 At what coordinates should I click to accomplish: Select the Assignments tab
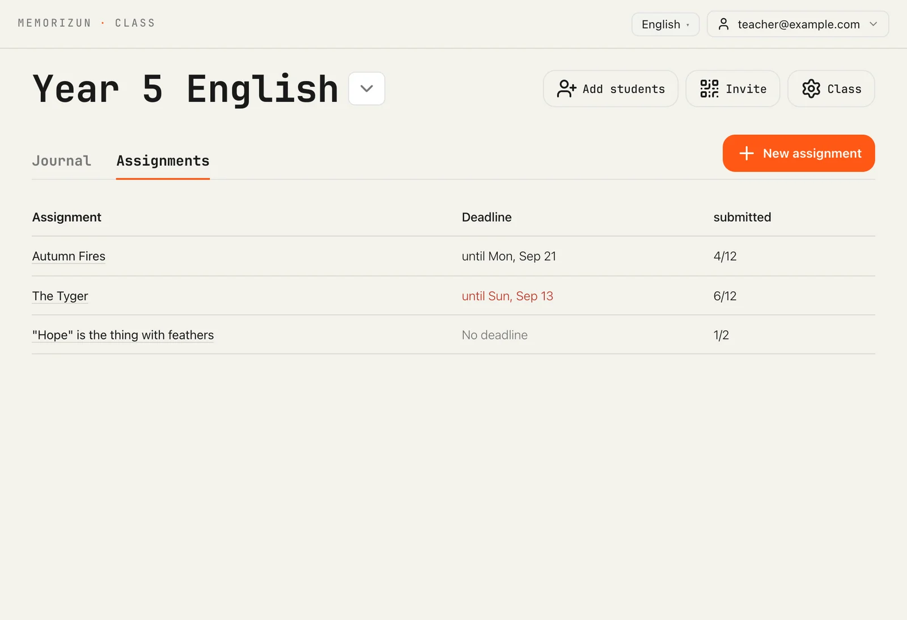point(163,161)
